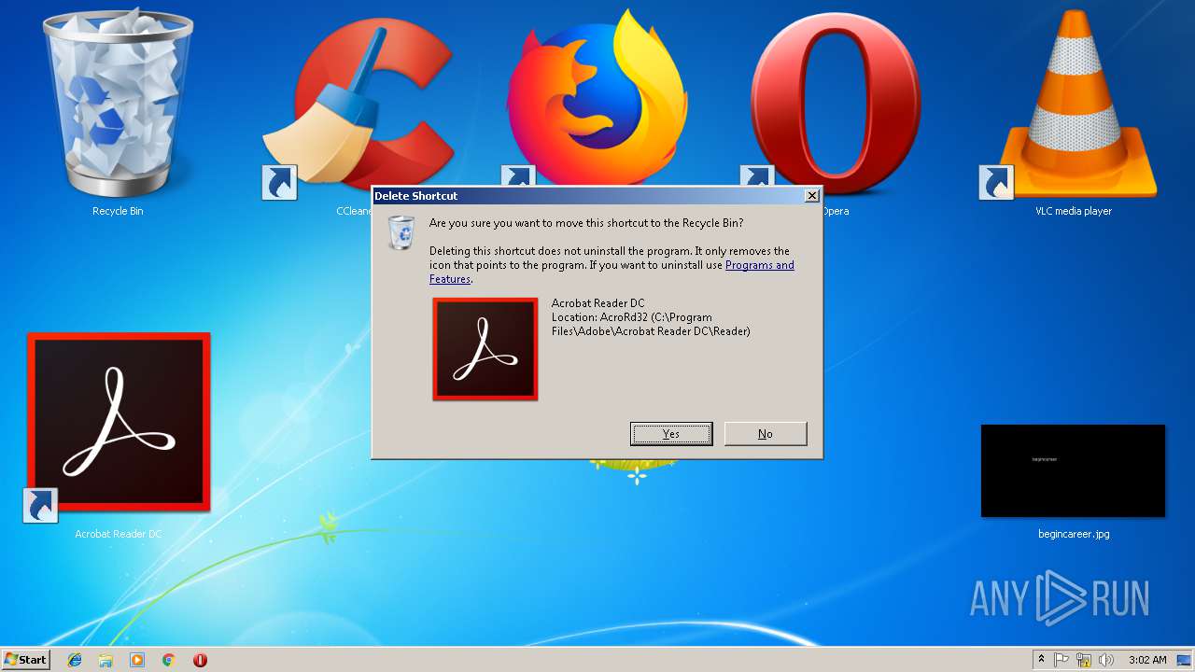Viewport: 1195px width, 672px height.
Task: Click the Recycle Bin icon in dialog
Action: (x=401, y=232)
